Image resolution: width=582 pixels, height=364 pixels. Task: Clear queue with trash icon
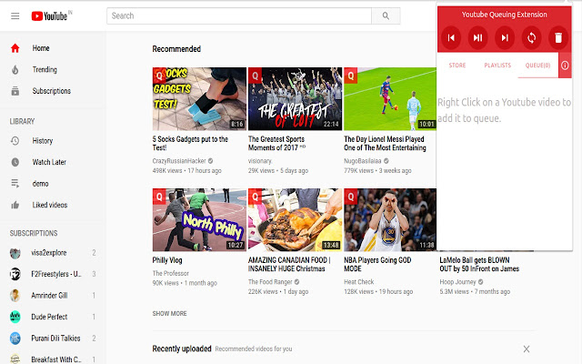click(x=558, y=37)
